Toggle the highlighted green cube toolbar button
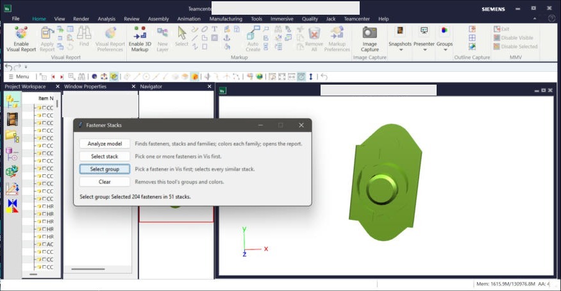 (x=114, y=76)
